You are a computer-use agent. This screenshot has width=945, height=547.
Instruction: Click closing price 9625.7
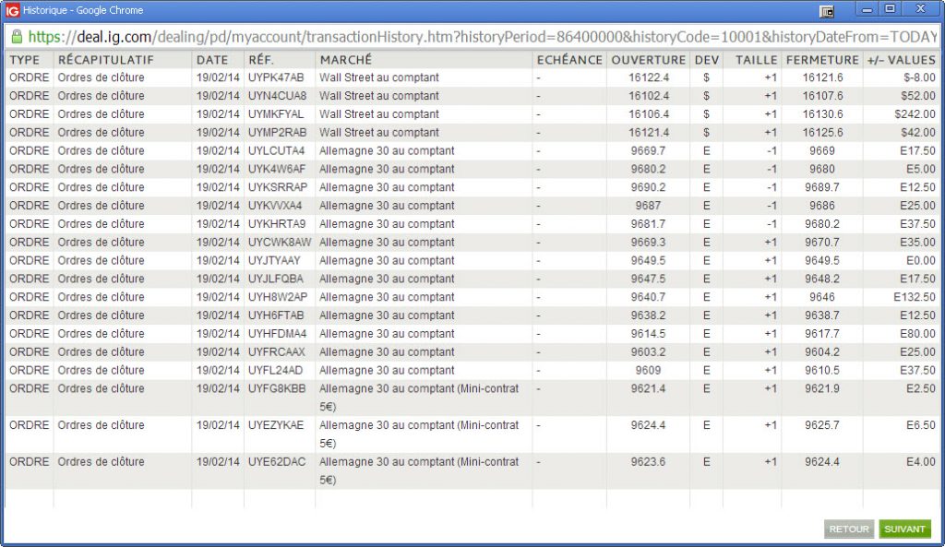click(x=822, y=424)
